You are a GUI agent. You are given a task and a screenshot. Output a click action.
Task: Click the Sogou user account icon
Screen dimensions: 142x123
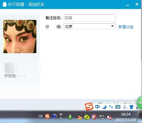pyautogui.click(x=125, y=107)
